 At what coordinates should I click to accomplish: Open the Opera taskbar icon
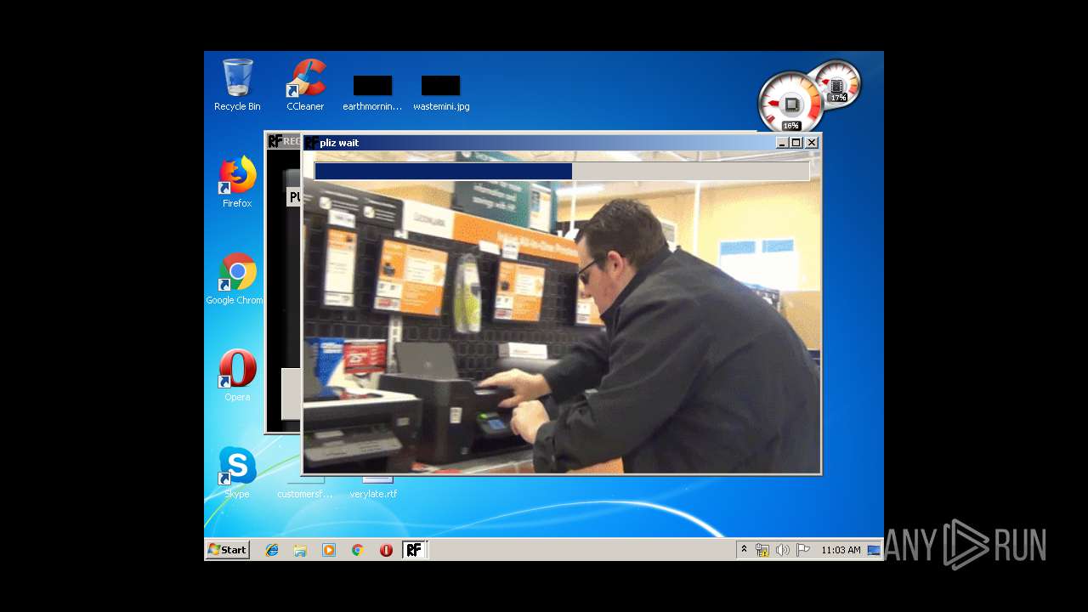point(386,550)
